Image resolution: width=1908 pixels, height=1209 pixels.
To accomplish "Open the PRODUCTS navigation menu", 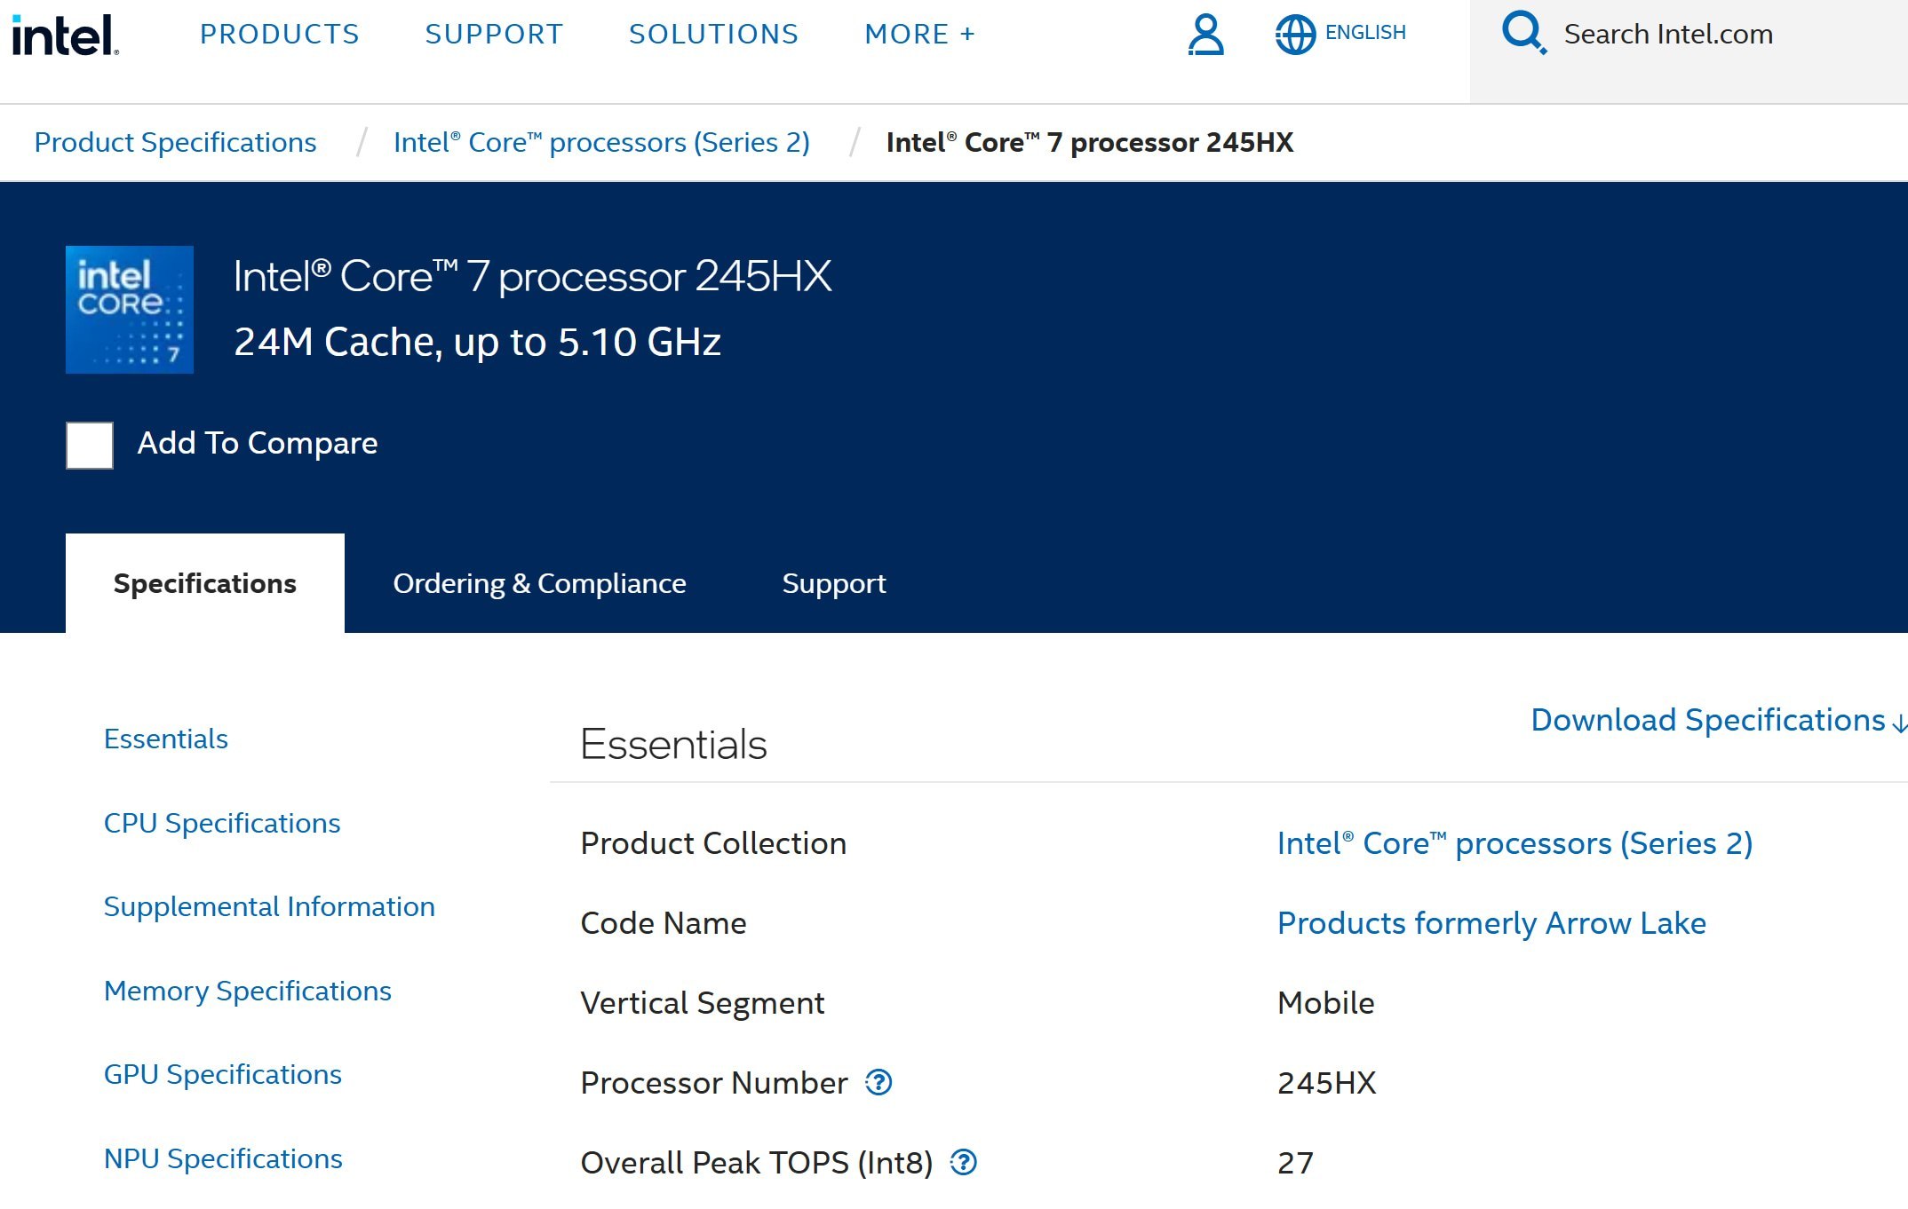I will click(279, 35).
